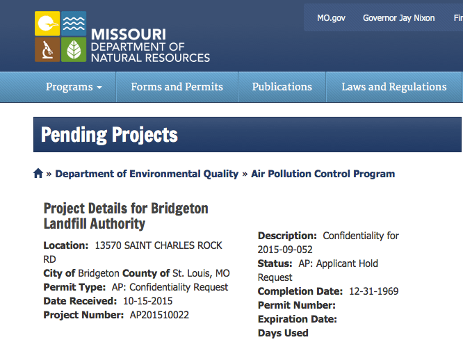The image size is (463, 358).
Task: Visit the MO.gov link
Action: (x=331, y=18)
